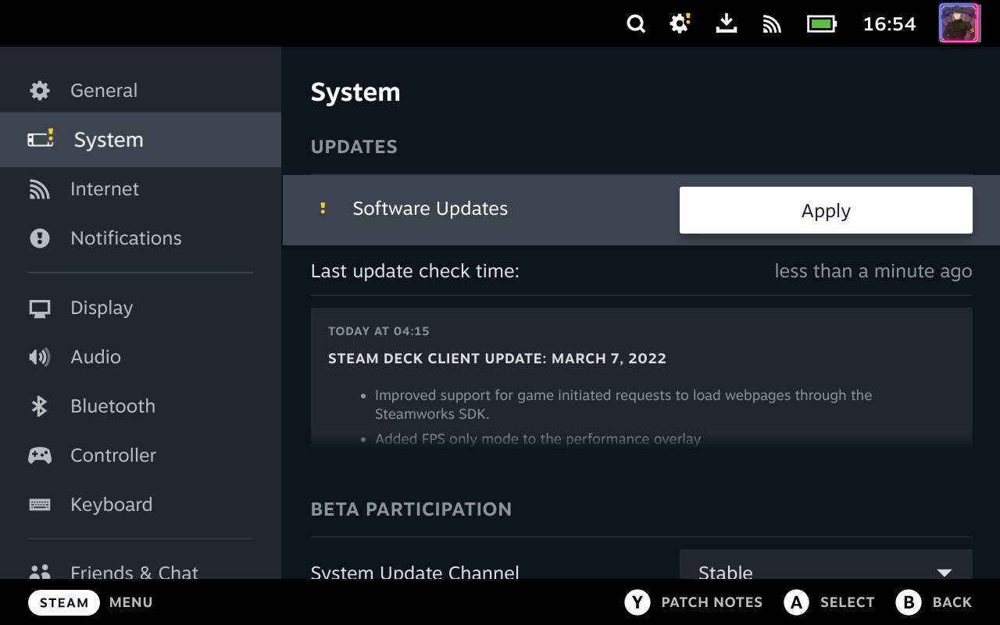The width and height of the screenshot is (1000, 625).
Task: Click the MENU label in footer
Action: point(131,602)
